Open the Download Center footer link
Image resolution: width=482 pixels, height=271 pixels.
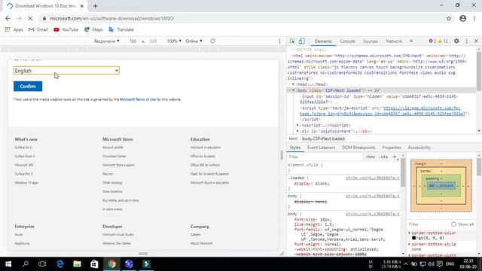(114, 156)
